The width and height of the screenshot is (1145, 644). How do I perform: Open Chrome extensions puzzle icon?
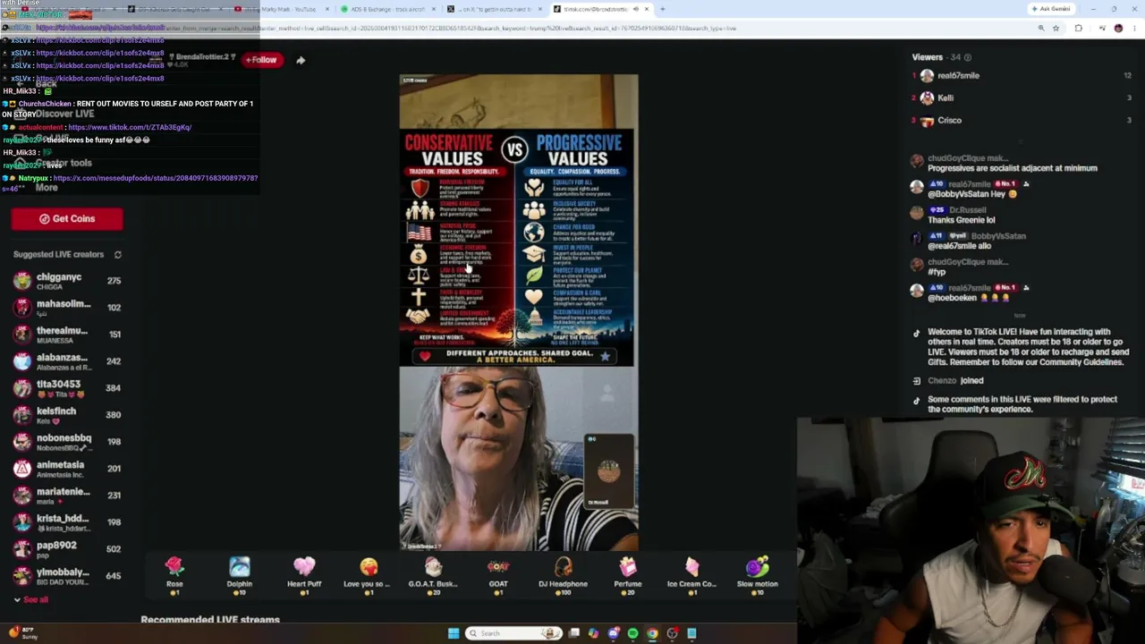(1078, 28)
